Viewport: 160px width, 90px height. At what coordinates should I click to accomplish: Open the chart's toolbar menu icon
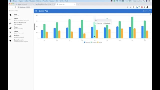pos(150,14)
